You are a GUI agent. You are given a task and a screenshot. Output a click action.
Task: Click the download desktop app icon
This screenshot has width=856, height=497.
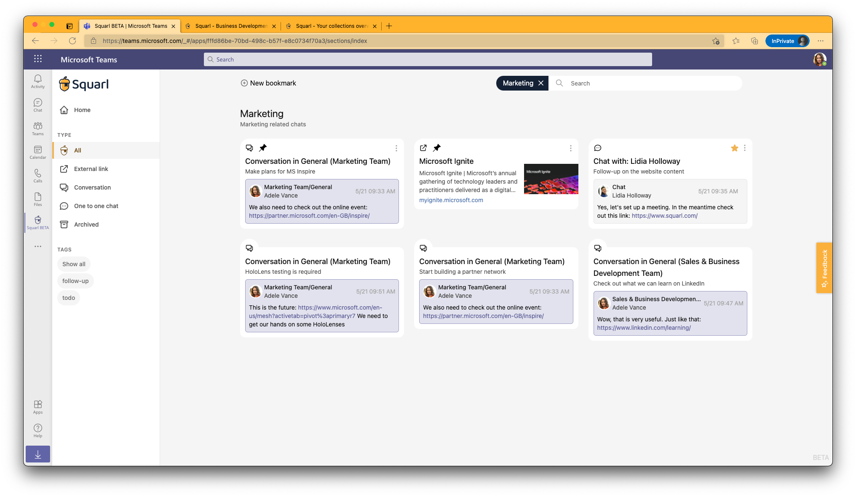(38, 454)
